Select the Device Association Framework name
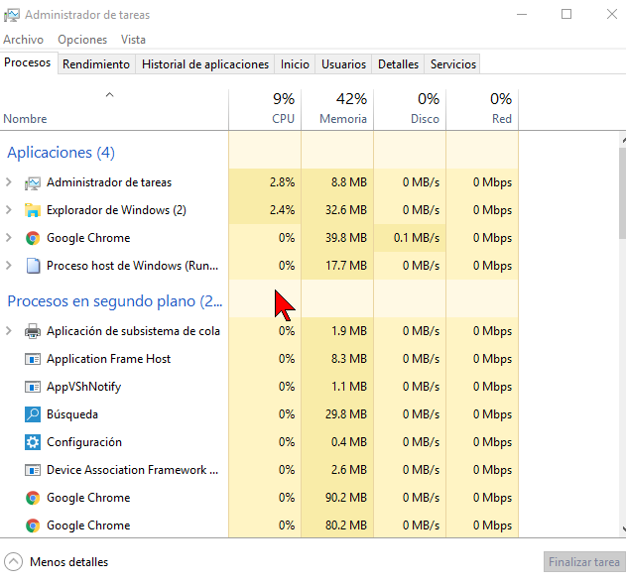 [133, 470]
